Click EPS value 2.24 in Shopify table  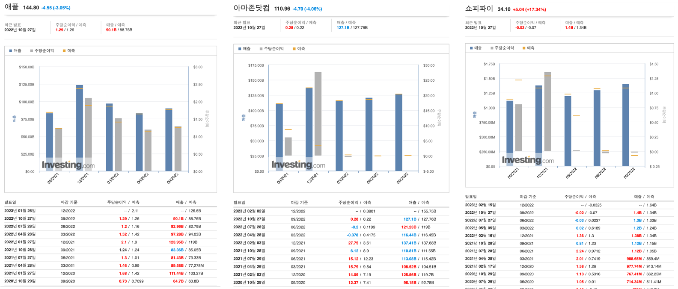(580, 251)
